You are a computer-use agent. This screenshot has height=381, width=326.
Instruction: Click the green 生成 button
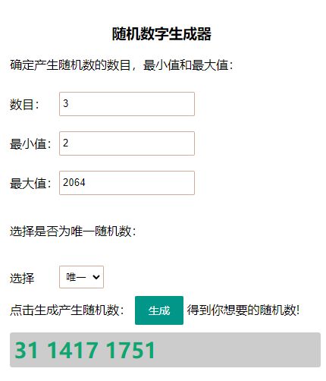point(159,310)
